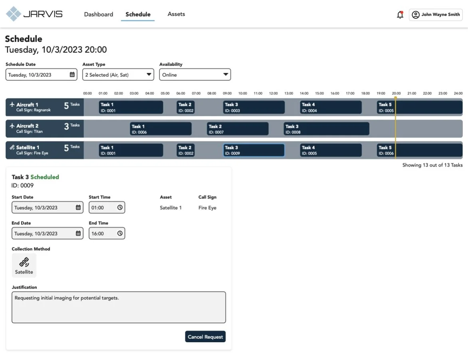The height and width of the screenshot is (353, 468).
Task: Click the Cancel Request button
Action: [x=205, y=337]
